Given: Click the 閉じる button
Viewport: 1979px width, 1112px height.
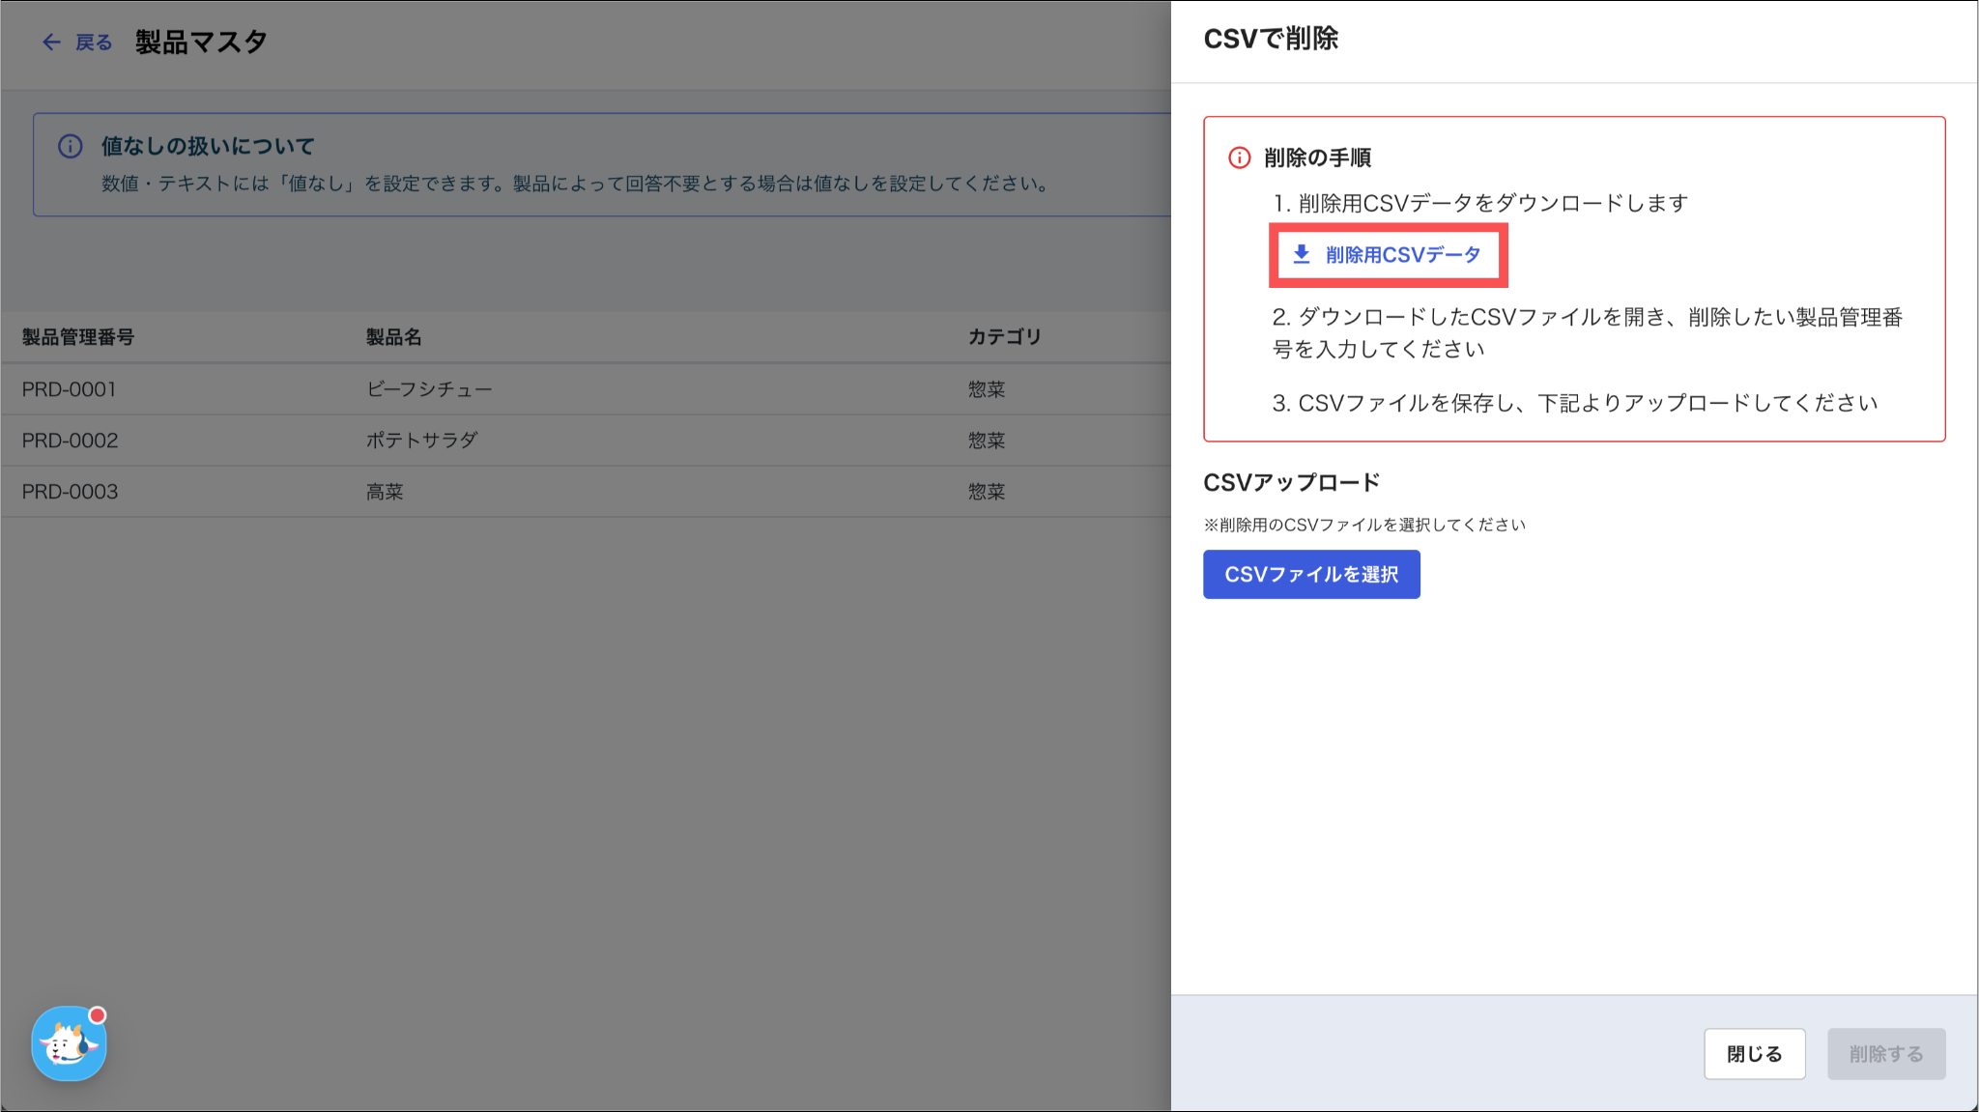Looking at the screenshot, I should click(x=1754, y=1054).
